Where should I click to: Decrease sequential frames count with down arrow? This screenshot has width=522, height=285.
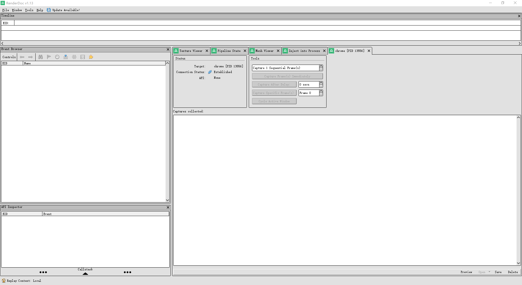(321, 69)
